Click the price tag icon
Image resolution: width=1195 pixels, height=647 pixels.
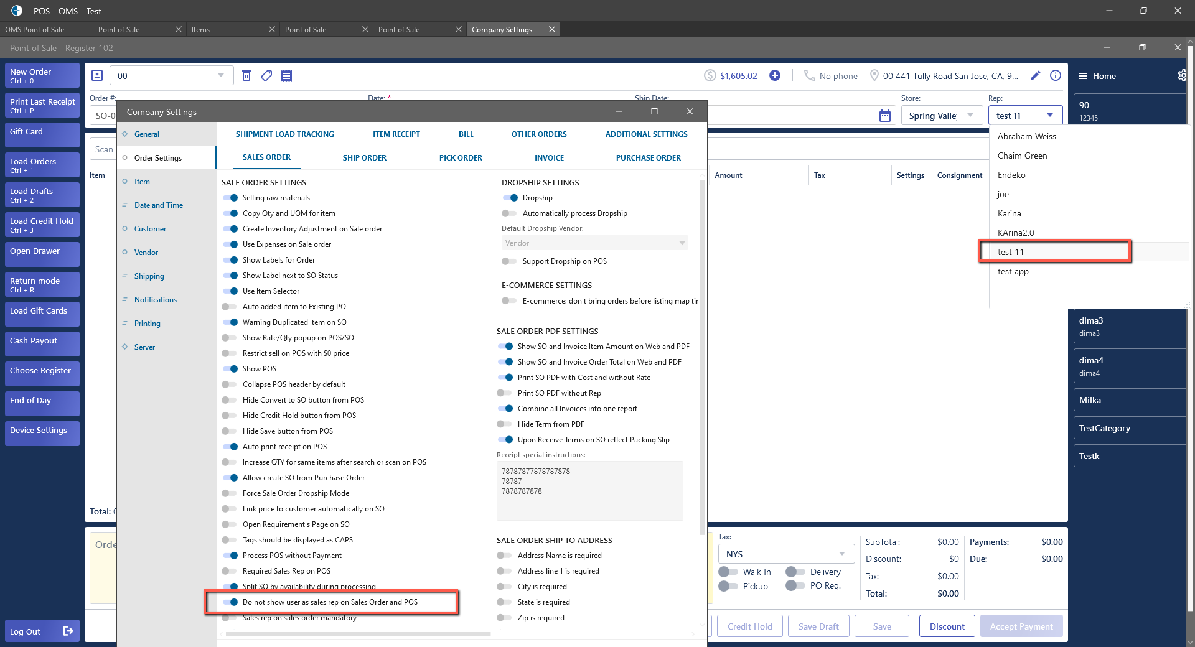tap(266, 76)
